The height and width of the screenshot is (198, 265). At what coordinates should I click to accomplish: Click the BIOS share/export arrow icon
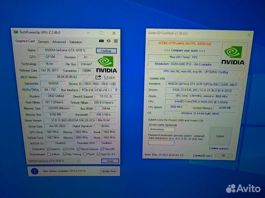click(98, 77)
